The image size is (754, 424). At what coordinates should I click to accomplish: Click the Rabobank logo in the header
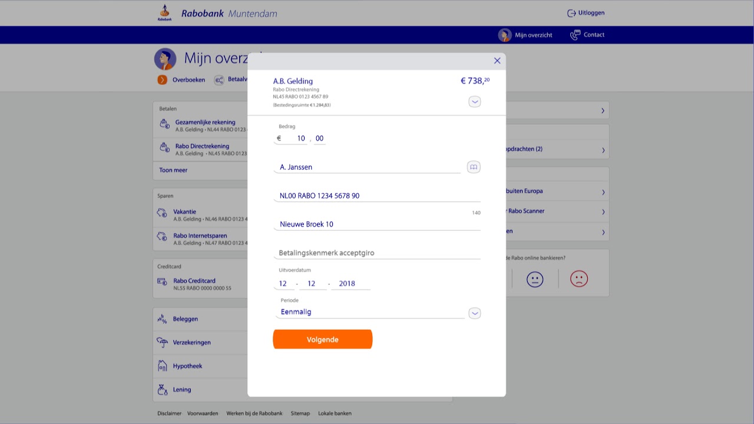coord(165,13)
